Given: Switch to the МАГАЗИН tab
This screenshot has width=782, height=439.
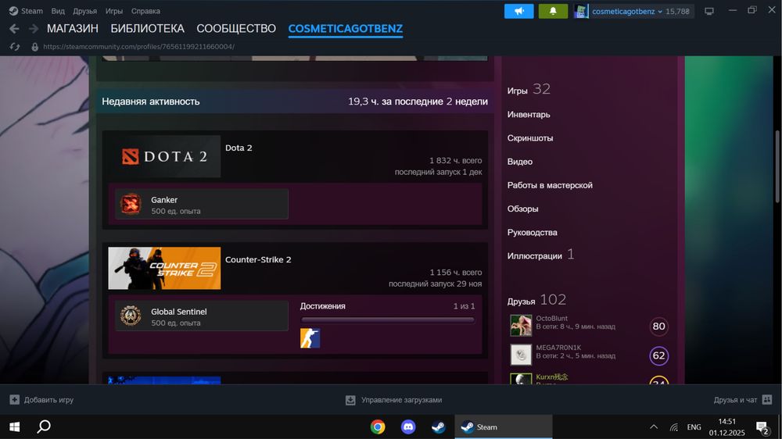Looking at the screenshot, I should pyautogui.click(x=72, y=29).
